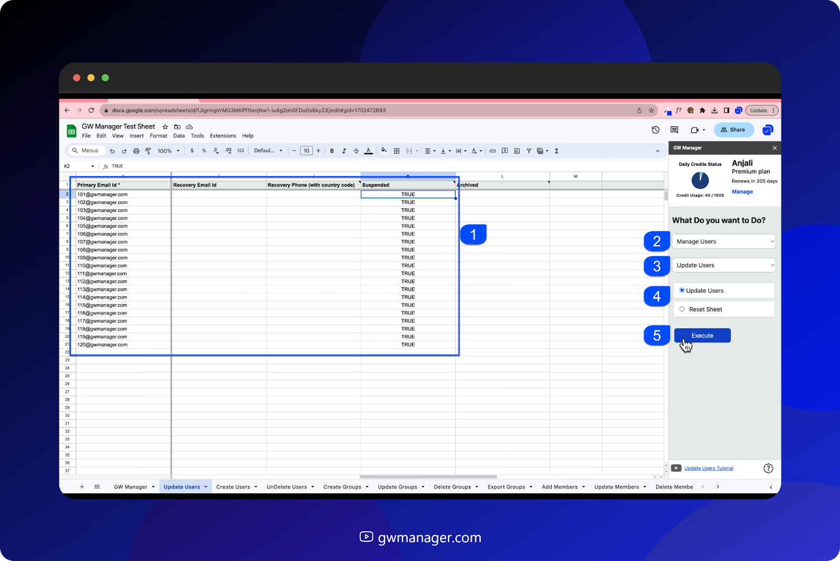
Task: Open the Default font dropdown
Action: point(268,151)
